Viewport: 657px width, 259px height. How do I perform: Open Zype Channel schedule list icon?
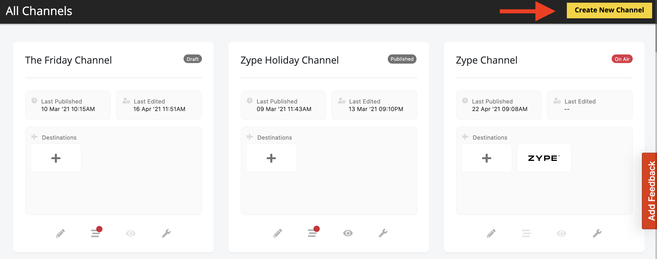pos(526,233)
